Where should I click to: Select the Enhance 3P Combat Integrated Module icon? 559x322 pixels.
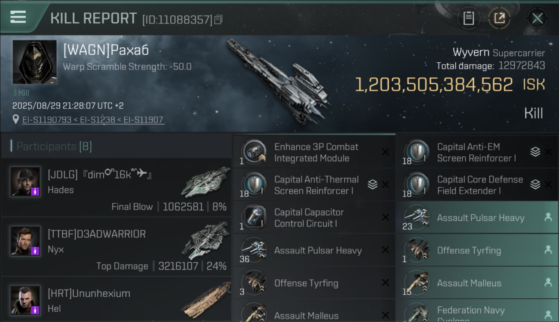pyautogui.click(x=254, y=152)
